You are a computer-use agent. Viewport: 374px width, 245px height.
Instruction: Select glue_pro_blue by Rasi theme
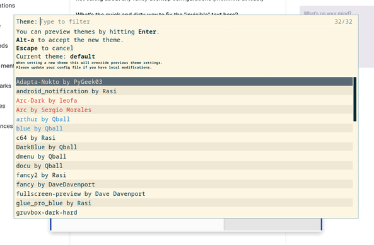click(184, 203)
